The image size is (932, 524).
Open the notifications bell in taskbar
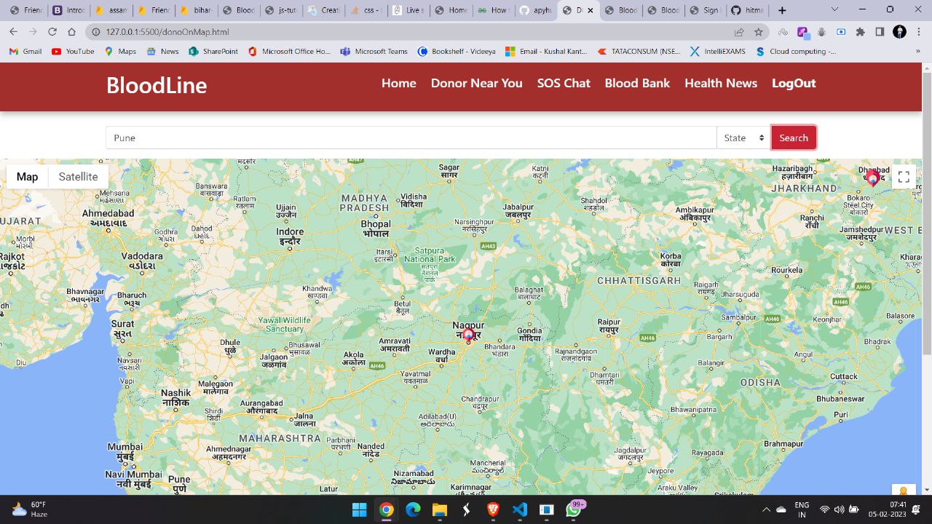tap(917, 509)
